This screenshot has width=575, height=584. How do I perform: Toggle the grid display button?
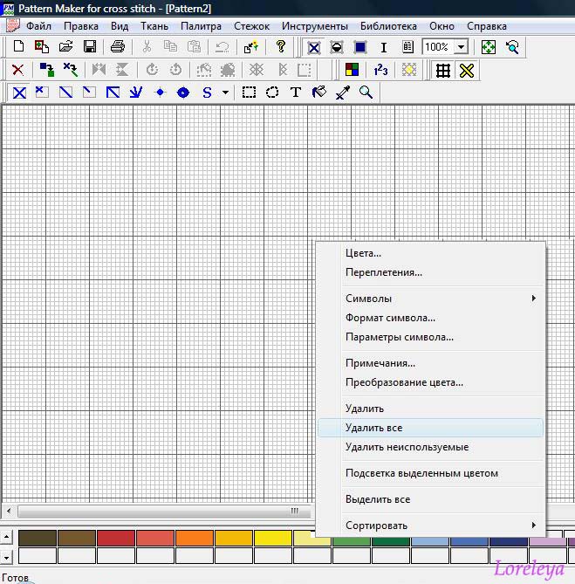(x=443, y=71)
